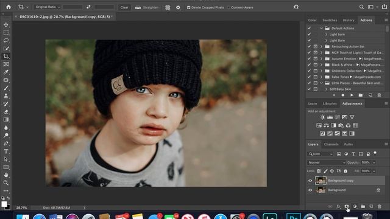Reset the crop with the undo arrow icon
390x219 pixels.
(296, 7)
